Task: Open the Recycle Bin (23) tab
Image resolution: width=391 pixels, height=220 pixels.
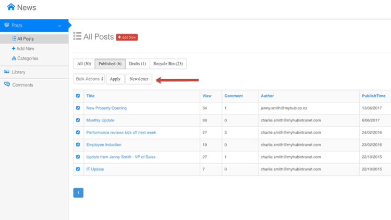Action: pos(168,64)
